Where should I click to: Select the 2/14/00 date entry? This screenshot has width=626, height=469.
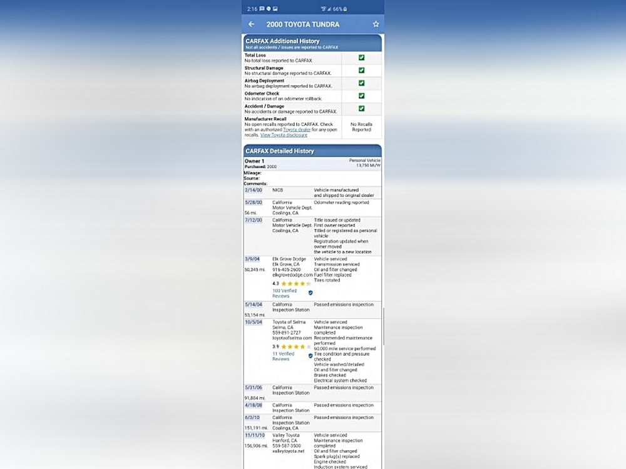254,190
